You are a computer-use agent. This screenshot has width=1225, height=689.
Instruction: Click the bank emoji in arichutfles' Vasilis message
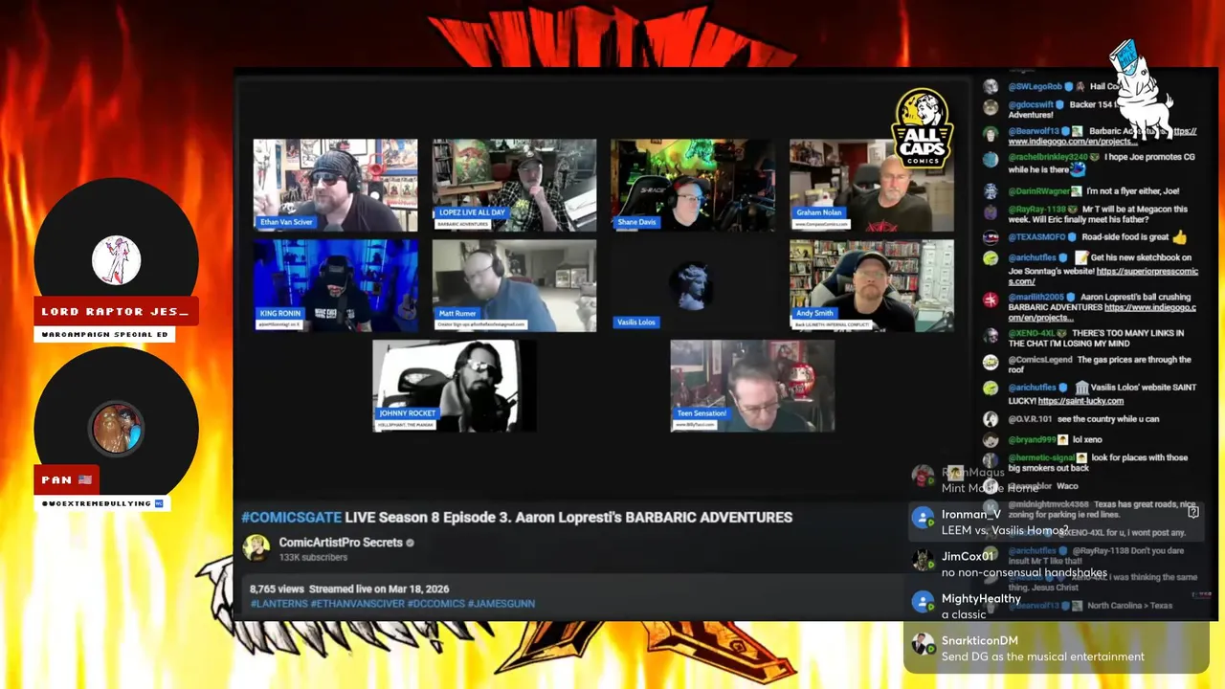(1080, 388)
